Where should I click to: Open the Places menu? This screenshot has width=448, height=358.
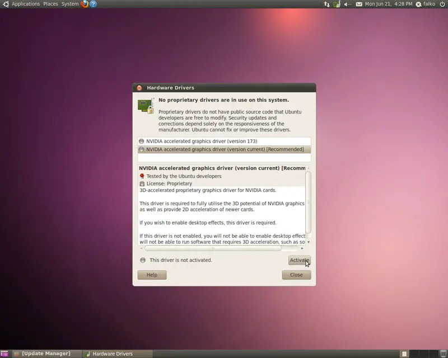coord(50,4)
